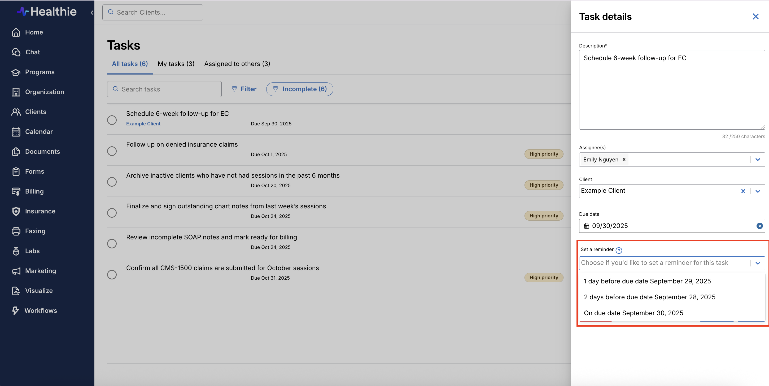Remove Emily Nguyen from assignees
Viewport: 769px width, 386px height.
coord(624,160)
